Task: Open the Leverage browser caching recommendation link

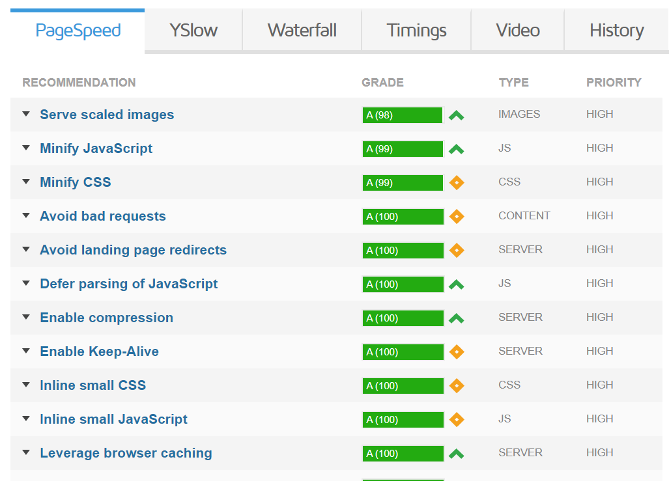Action: tap(126, 453)
